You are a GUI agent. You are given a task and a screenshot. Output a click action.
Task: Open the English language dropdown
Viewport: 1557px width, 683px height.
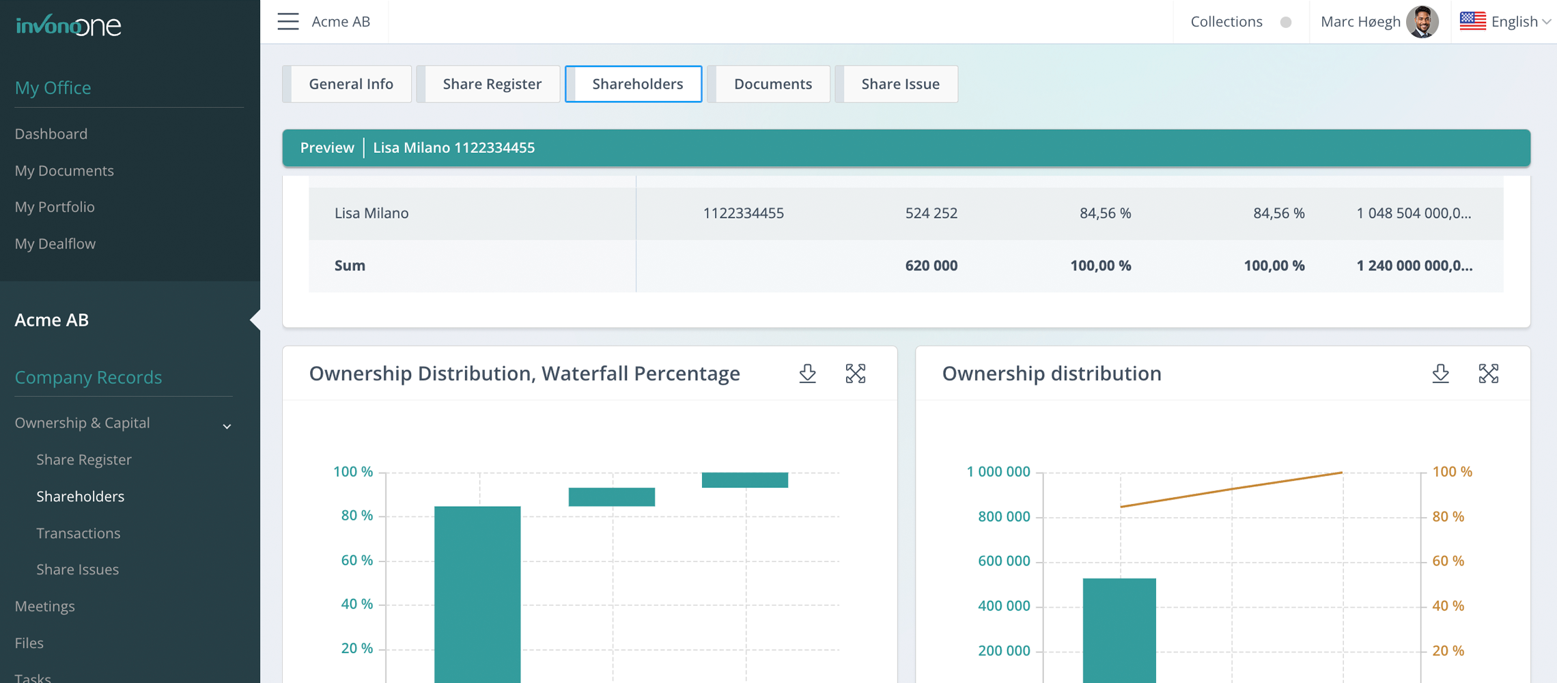[x=1515, y=21]
